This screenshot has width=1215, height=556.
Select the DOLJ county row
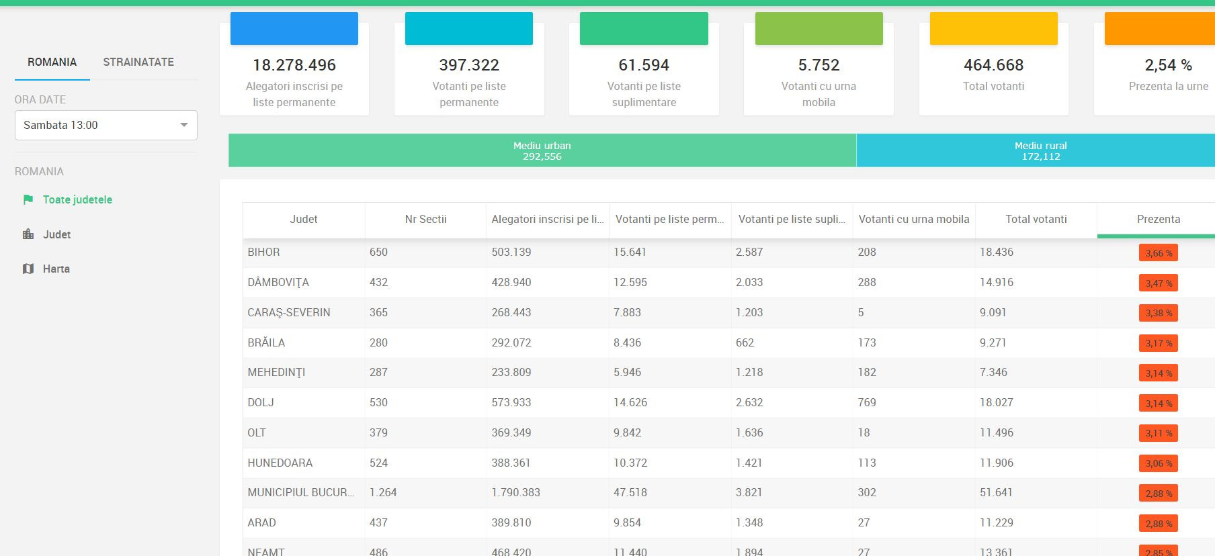[x=261, y=402]
